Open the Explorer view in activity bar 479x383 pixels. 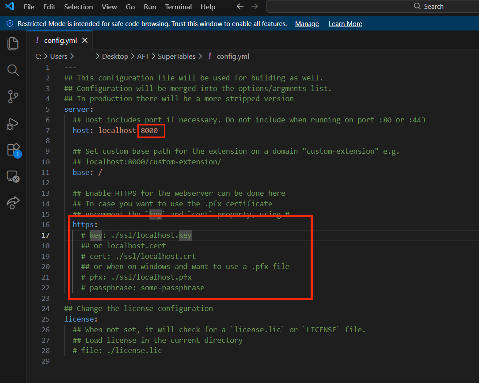[13, 43]
